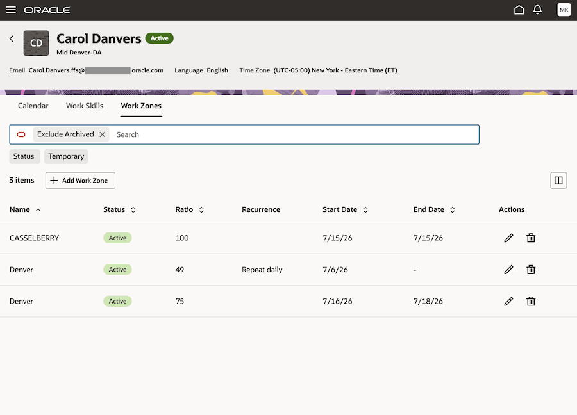Delete the Denver zone with ratio 75
This screenshot has width=577, height=415.
coord(531,302)
